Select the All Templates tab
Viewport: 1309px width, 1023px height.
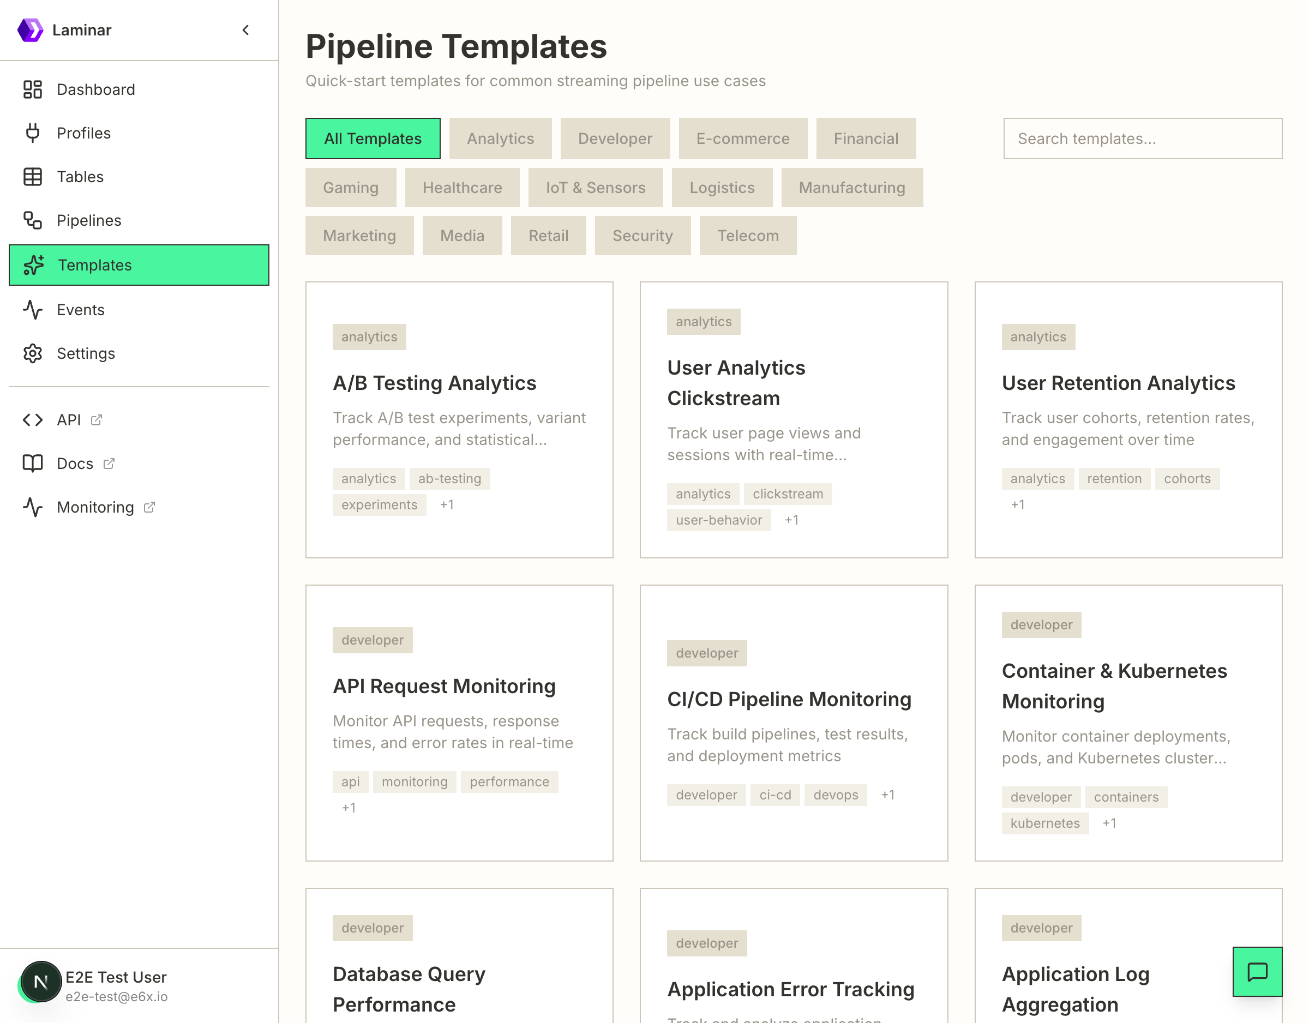(x=373, y=139)
